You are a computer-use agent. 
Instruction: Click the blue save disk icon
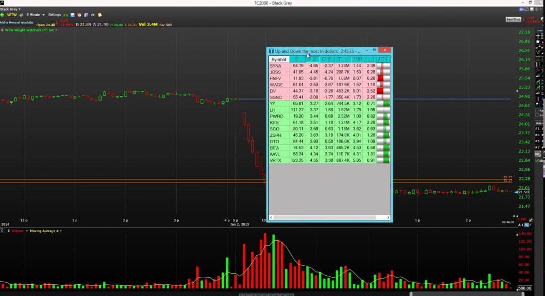tap(72, 15)
